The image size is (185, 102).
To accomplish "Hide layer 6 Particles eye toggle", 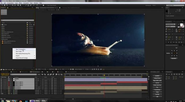I will (x=1, y=87).
